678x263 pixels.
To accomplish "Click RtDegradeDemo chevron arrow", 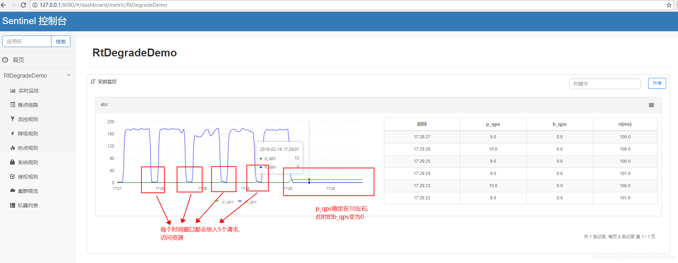I will point(69,75).
